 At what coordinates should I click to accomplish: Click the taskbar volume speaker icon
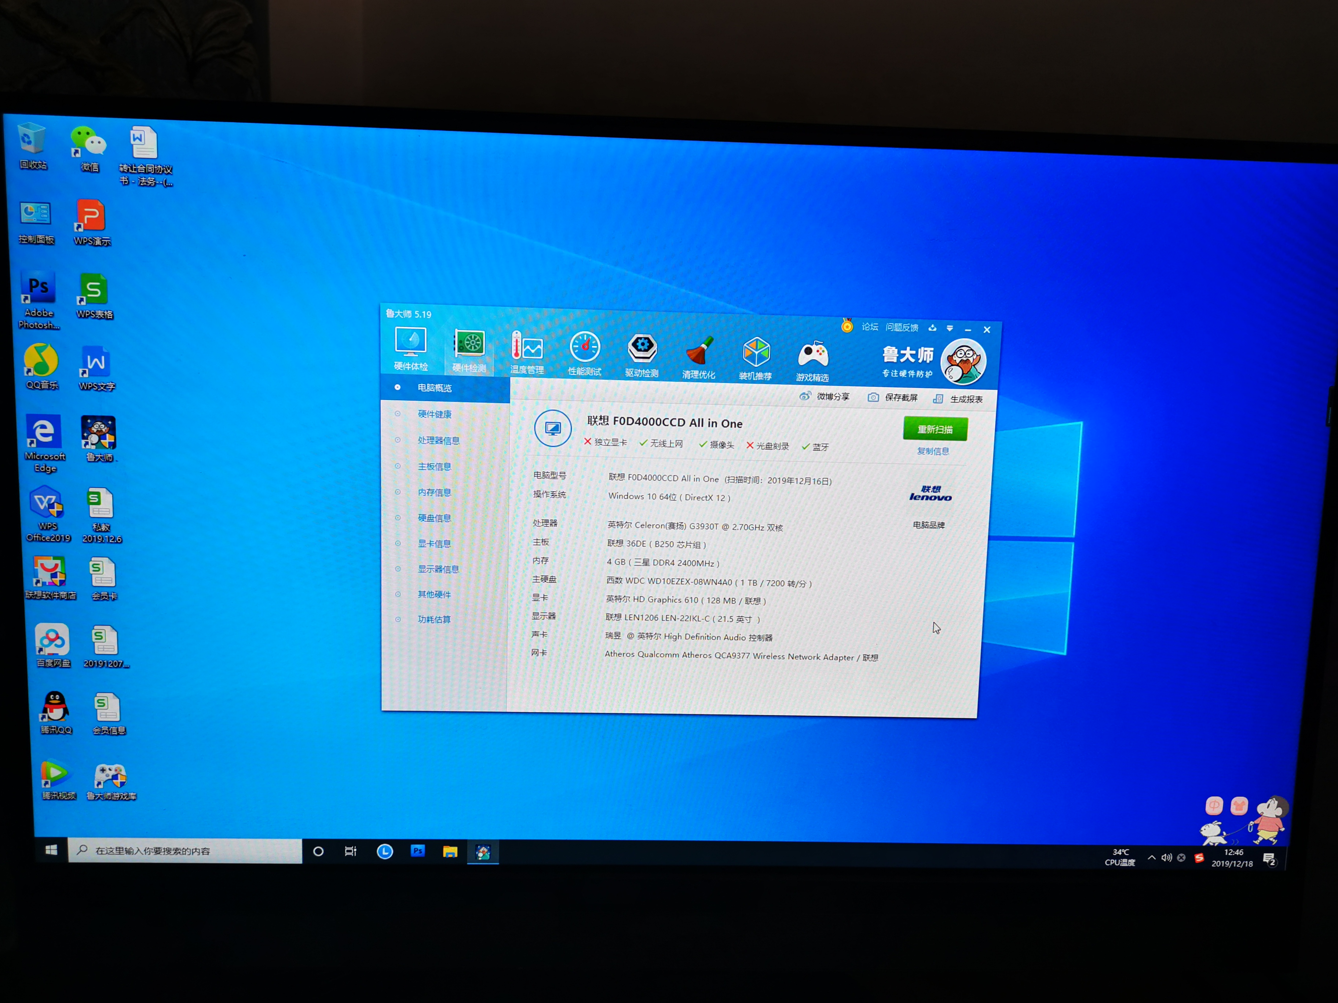tap(1166, 857)
